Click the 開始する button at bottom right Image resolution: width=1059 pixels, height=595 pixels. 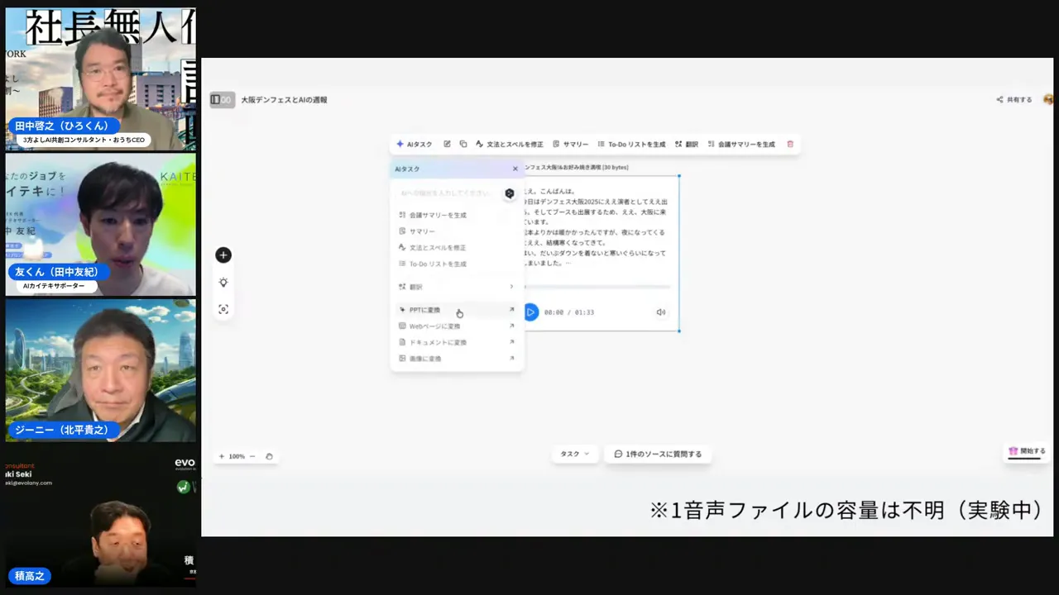tap(1027, 450)
